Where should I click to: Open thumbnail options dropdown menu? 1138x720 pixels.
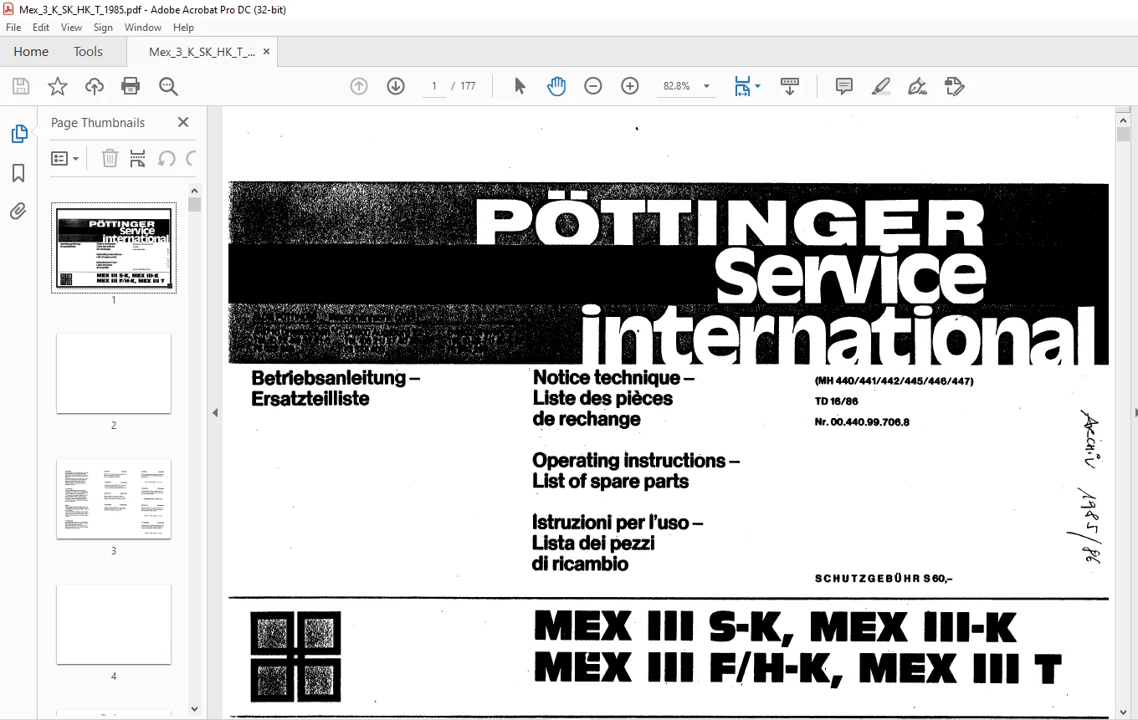[x=65, y=158]
